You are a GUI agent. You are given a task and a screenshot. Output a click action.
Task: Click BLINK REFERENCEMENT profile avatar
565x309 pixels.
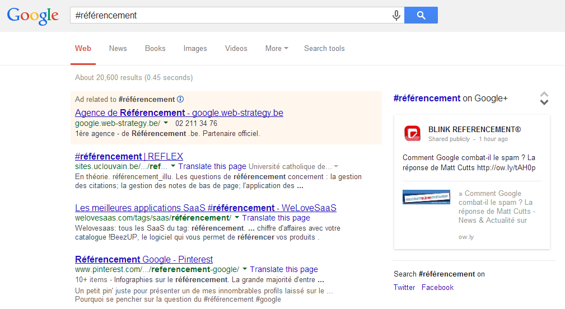412,133
